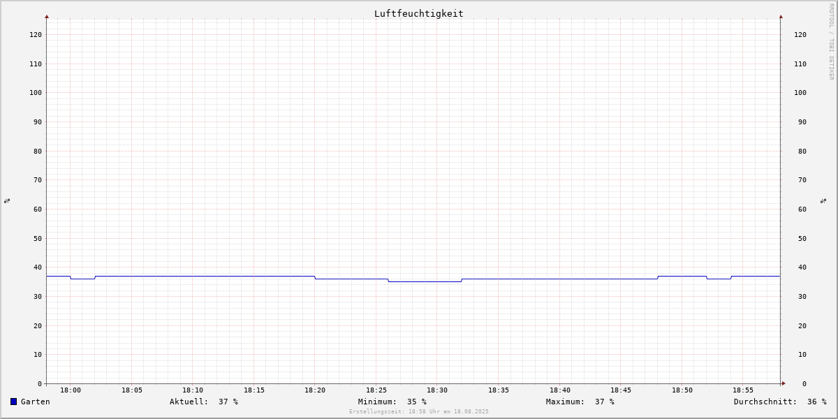Select the Garten legend label
The height and width of the screenshot is (419, 838).
coord(36,402)
